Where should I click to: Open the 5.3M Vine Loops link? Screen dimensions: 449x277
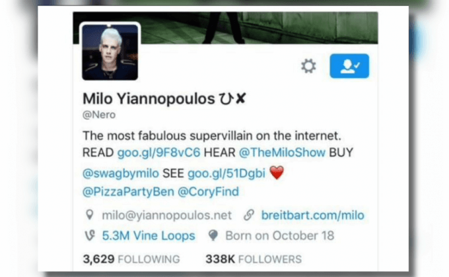149,236
